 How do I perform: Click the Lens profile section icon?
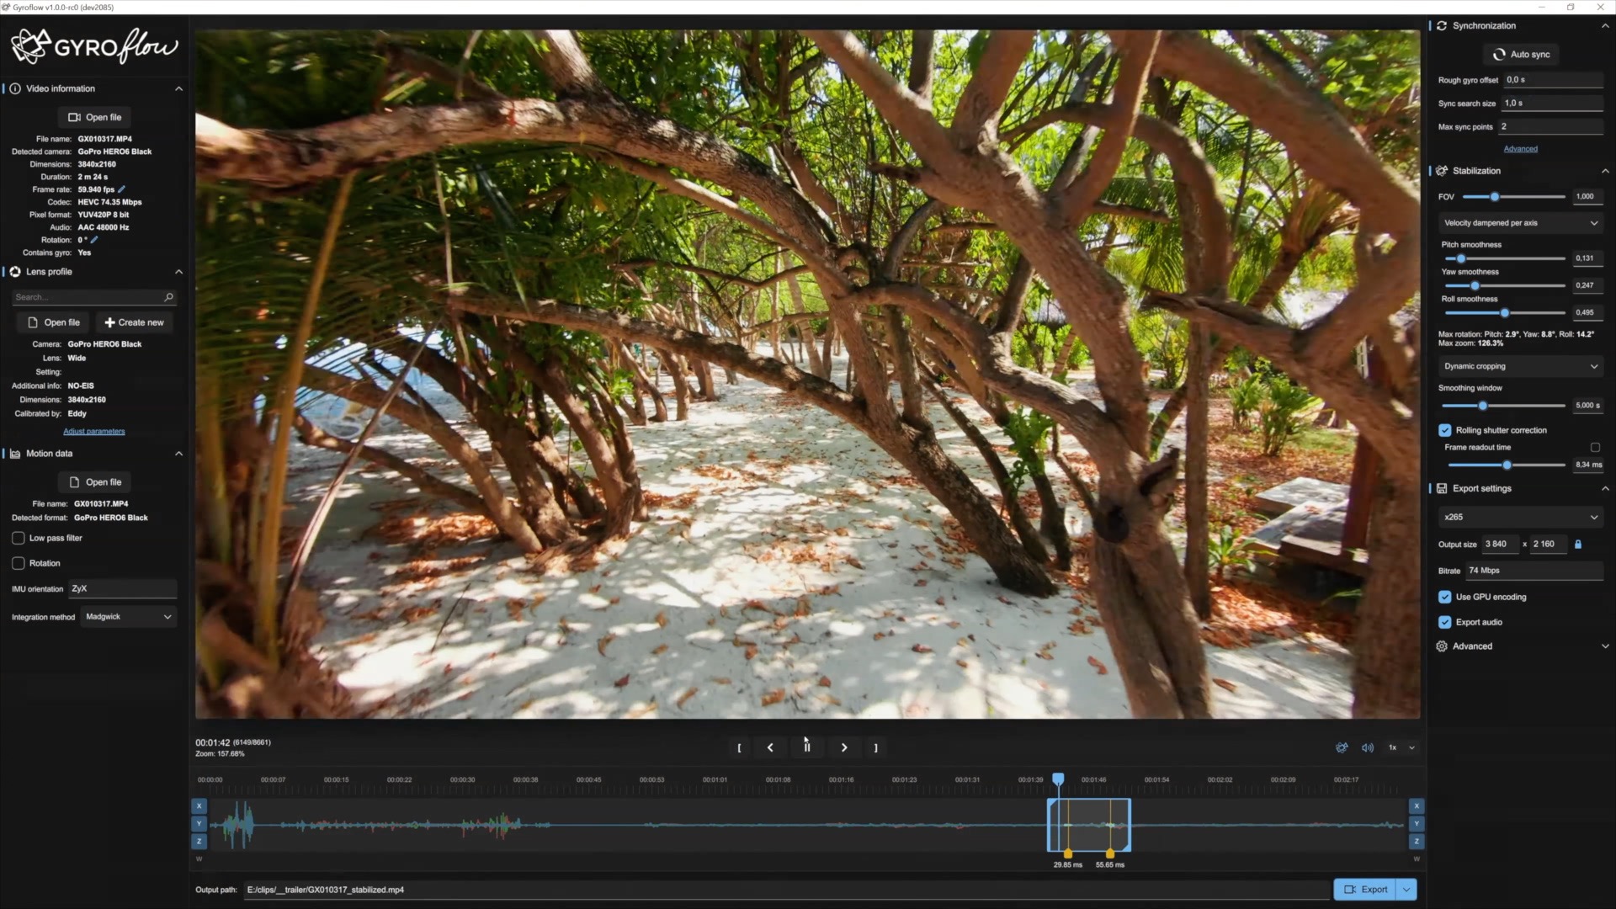pyautogui.click(x=15, y=272)
